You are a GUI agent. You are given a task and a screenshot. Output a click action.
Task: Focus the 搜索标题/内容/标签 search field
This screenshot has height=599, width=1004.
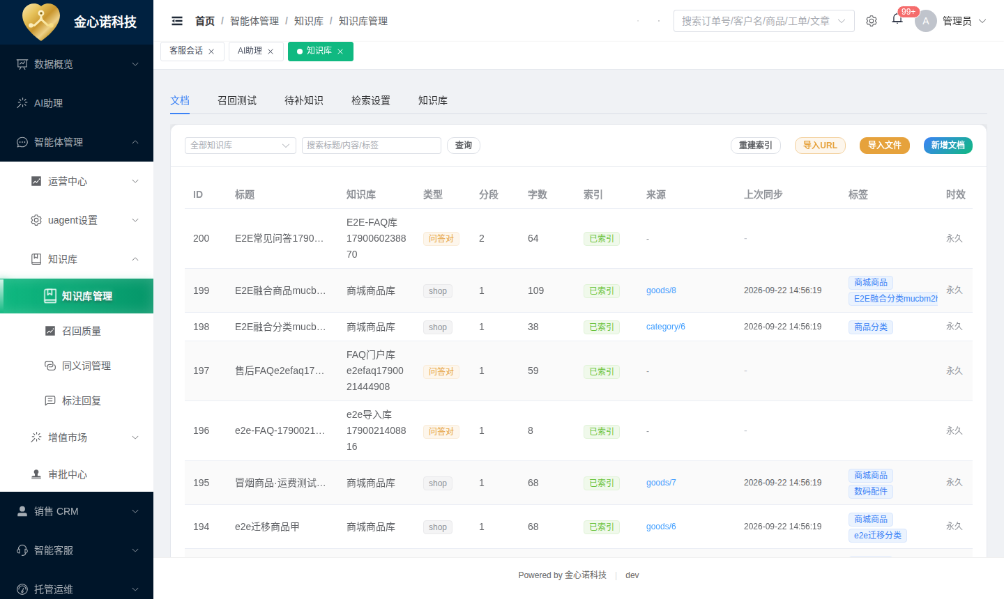372,146
